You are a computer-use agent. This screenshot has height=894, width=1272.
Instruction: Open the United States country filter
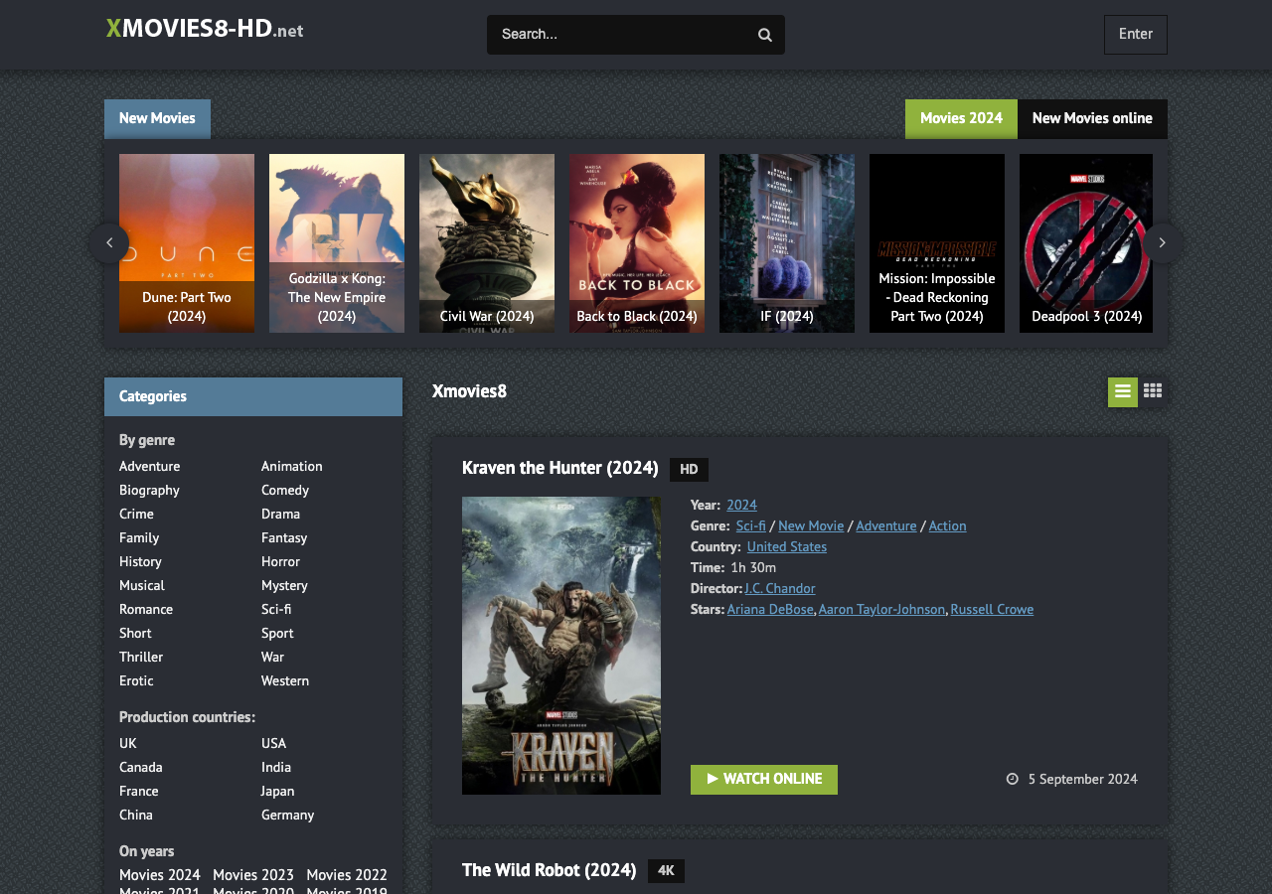(x=786, y=546)
